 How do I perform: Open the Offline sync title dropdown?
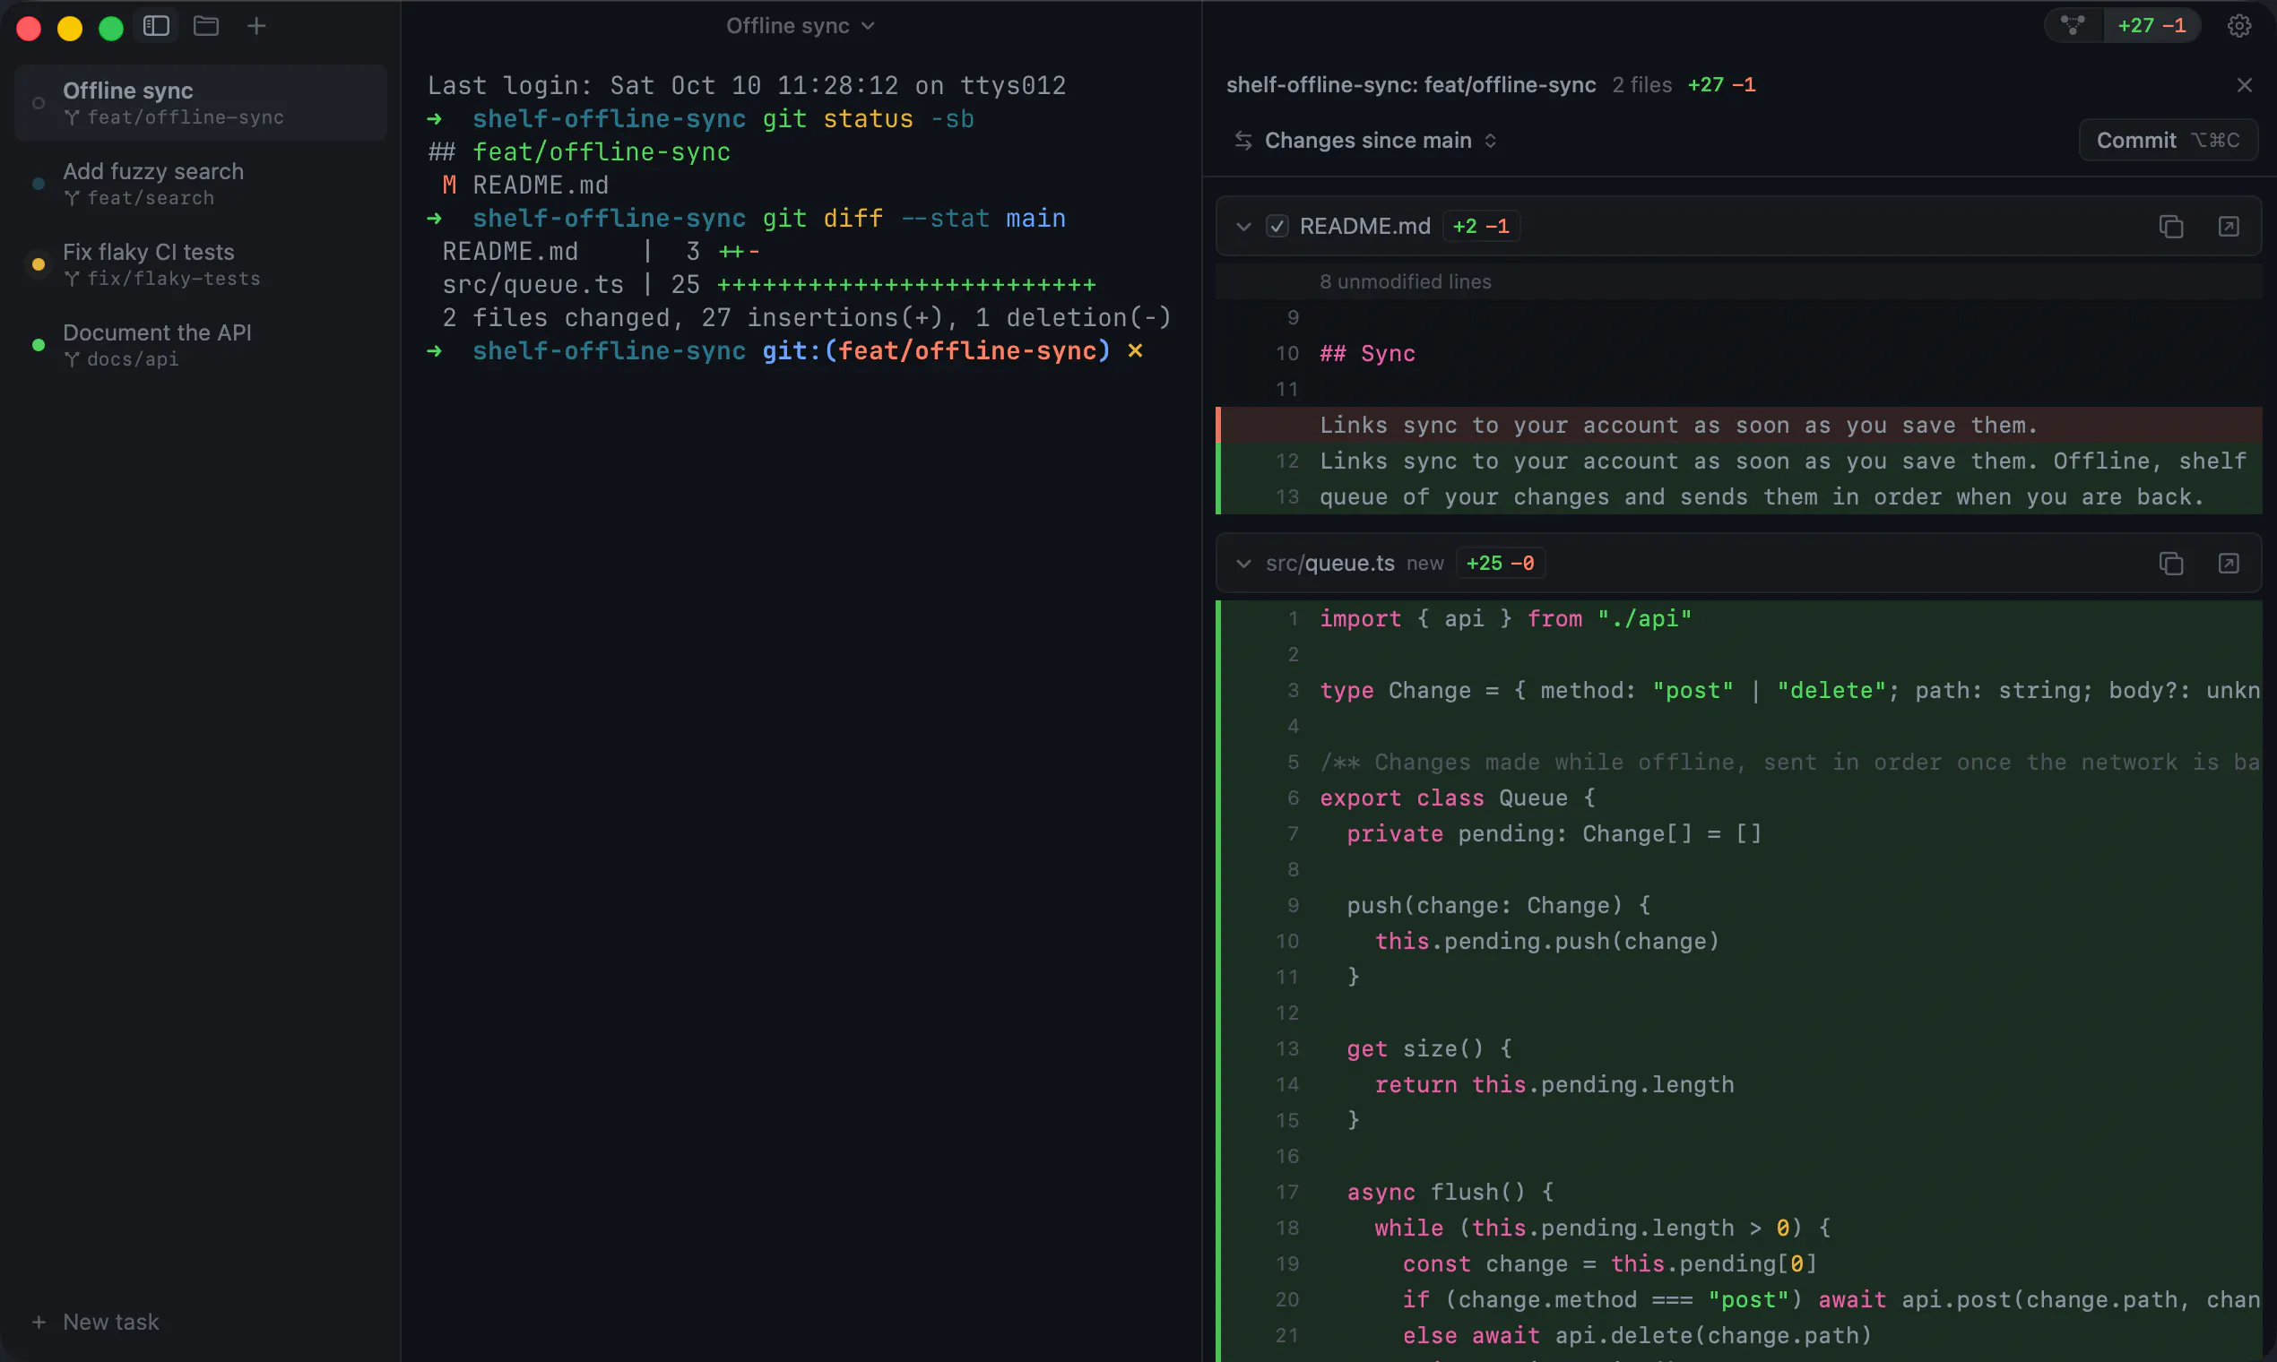pyautogui.click(x=800, y=26)
